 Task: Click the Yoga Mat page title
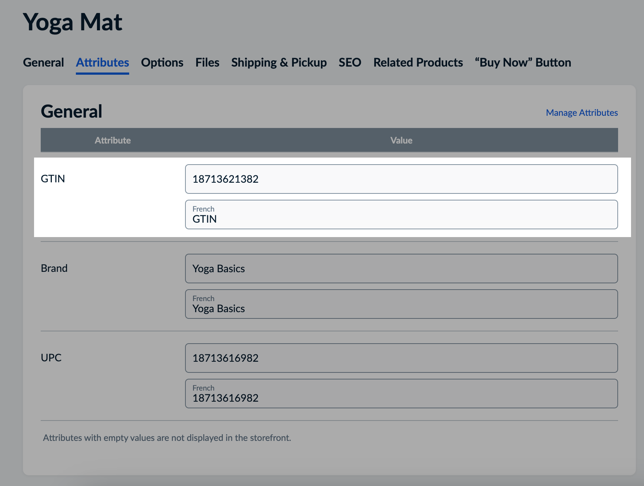point(73,22)
